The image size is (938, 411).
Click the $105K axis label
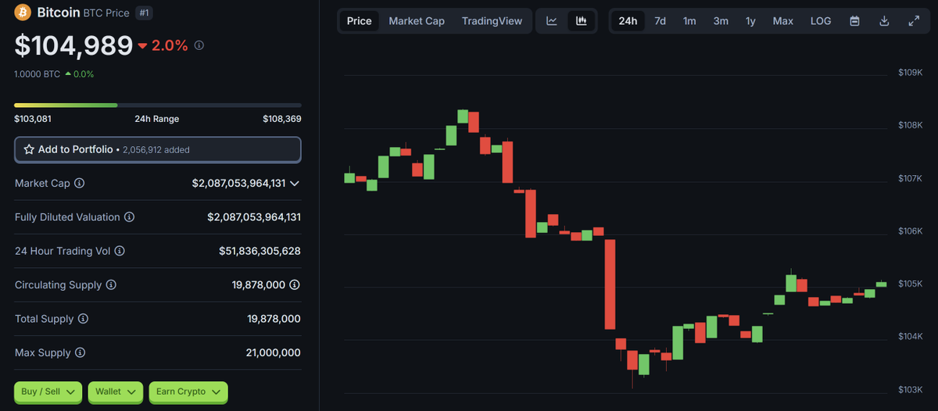[x=911, y=284]
